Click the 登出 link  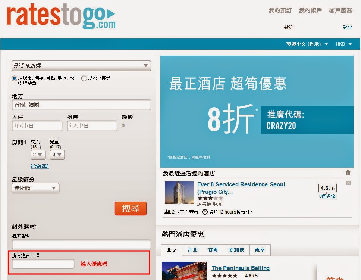coord(348,28)
